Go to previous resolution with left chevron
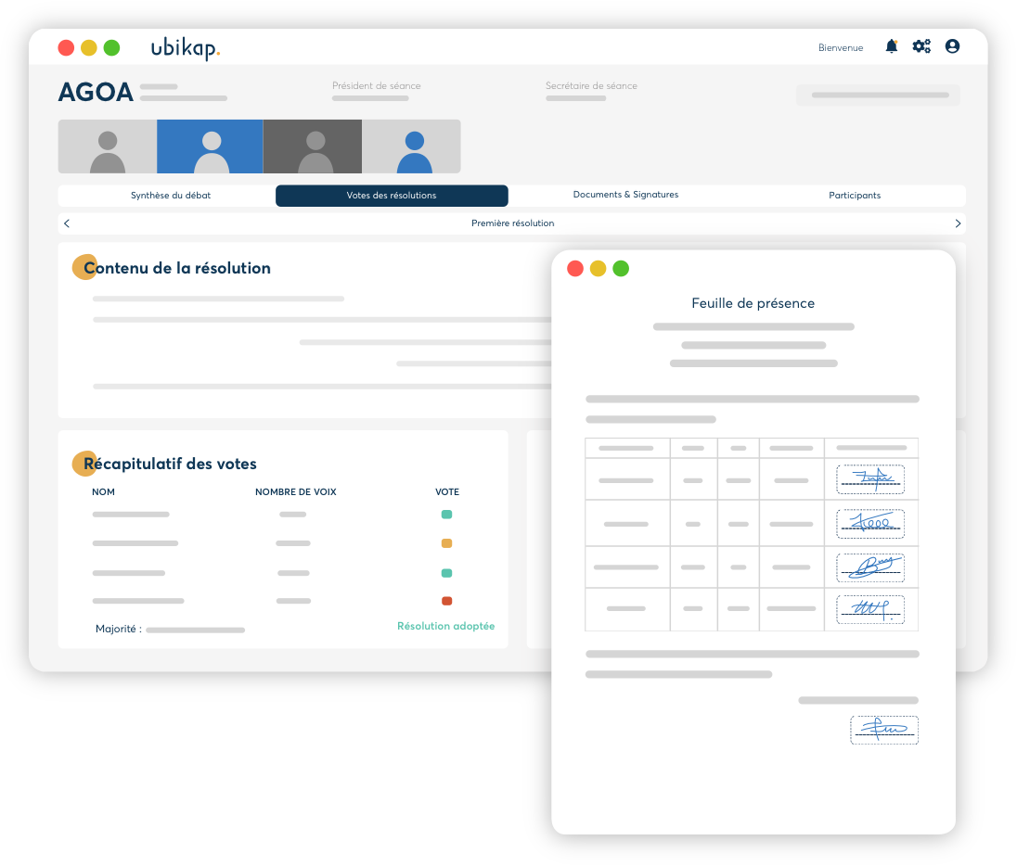Image resolution: width=1017 pixels, height=866 pixels. 67,223
